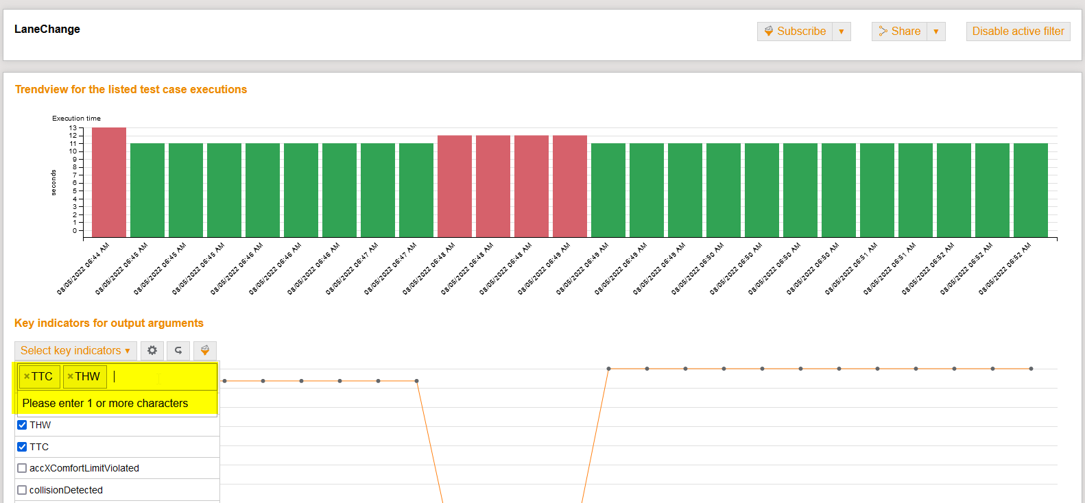
Task: Check the collisionDetected indicator
Action: pyautogui.click(x=22, y=490)
